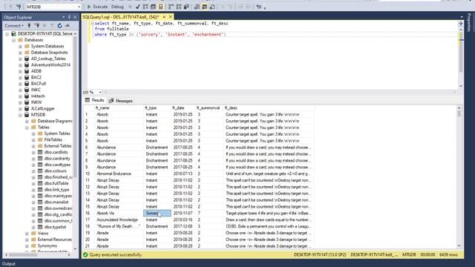
Task: Collapse the DESKTOP-91TV14T server node
Action: (x=7, y=33)
